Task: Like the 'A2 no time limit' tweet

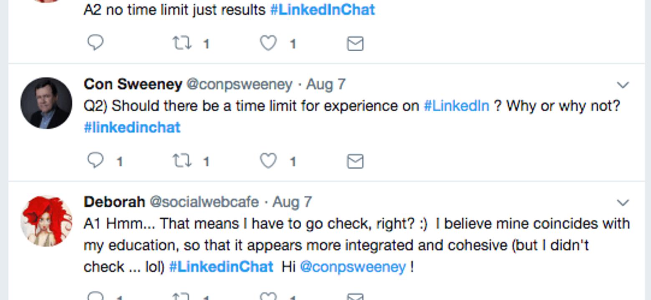Action: point(268,43)
